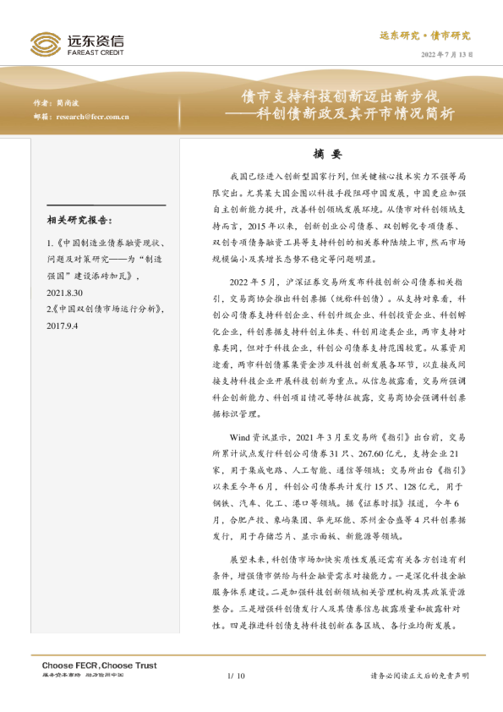Click the author name 简尚波

(68, 103)
